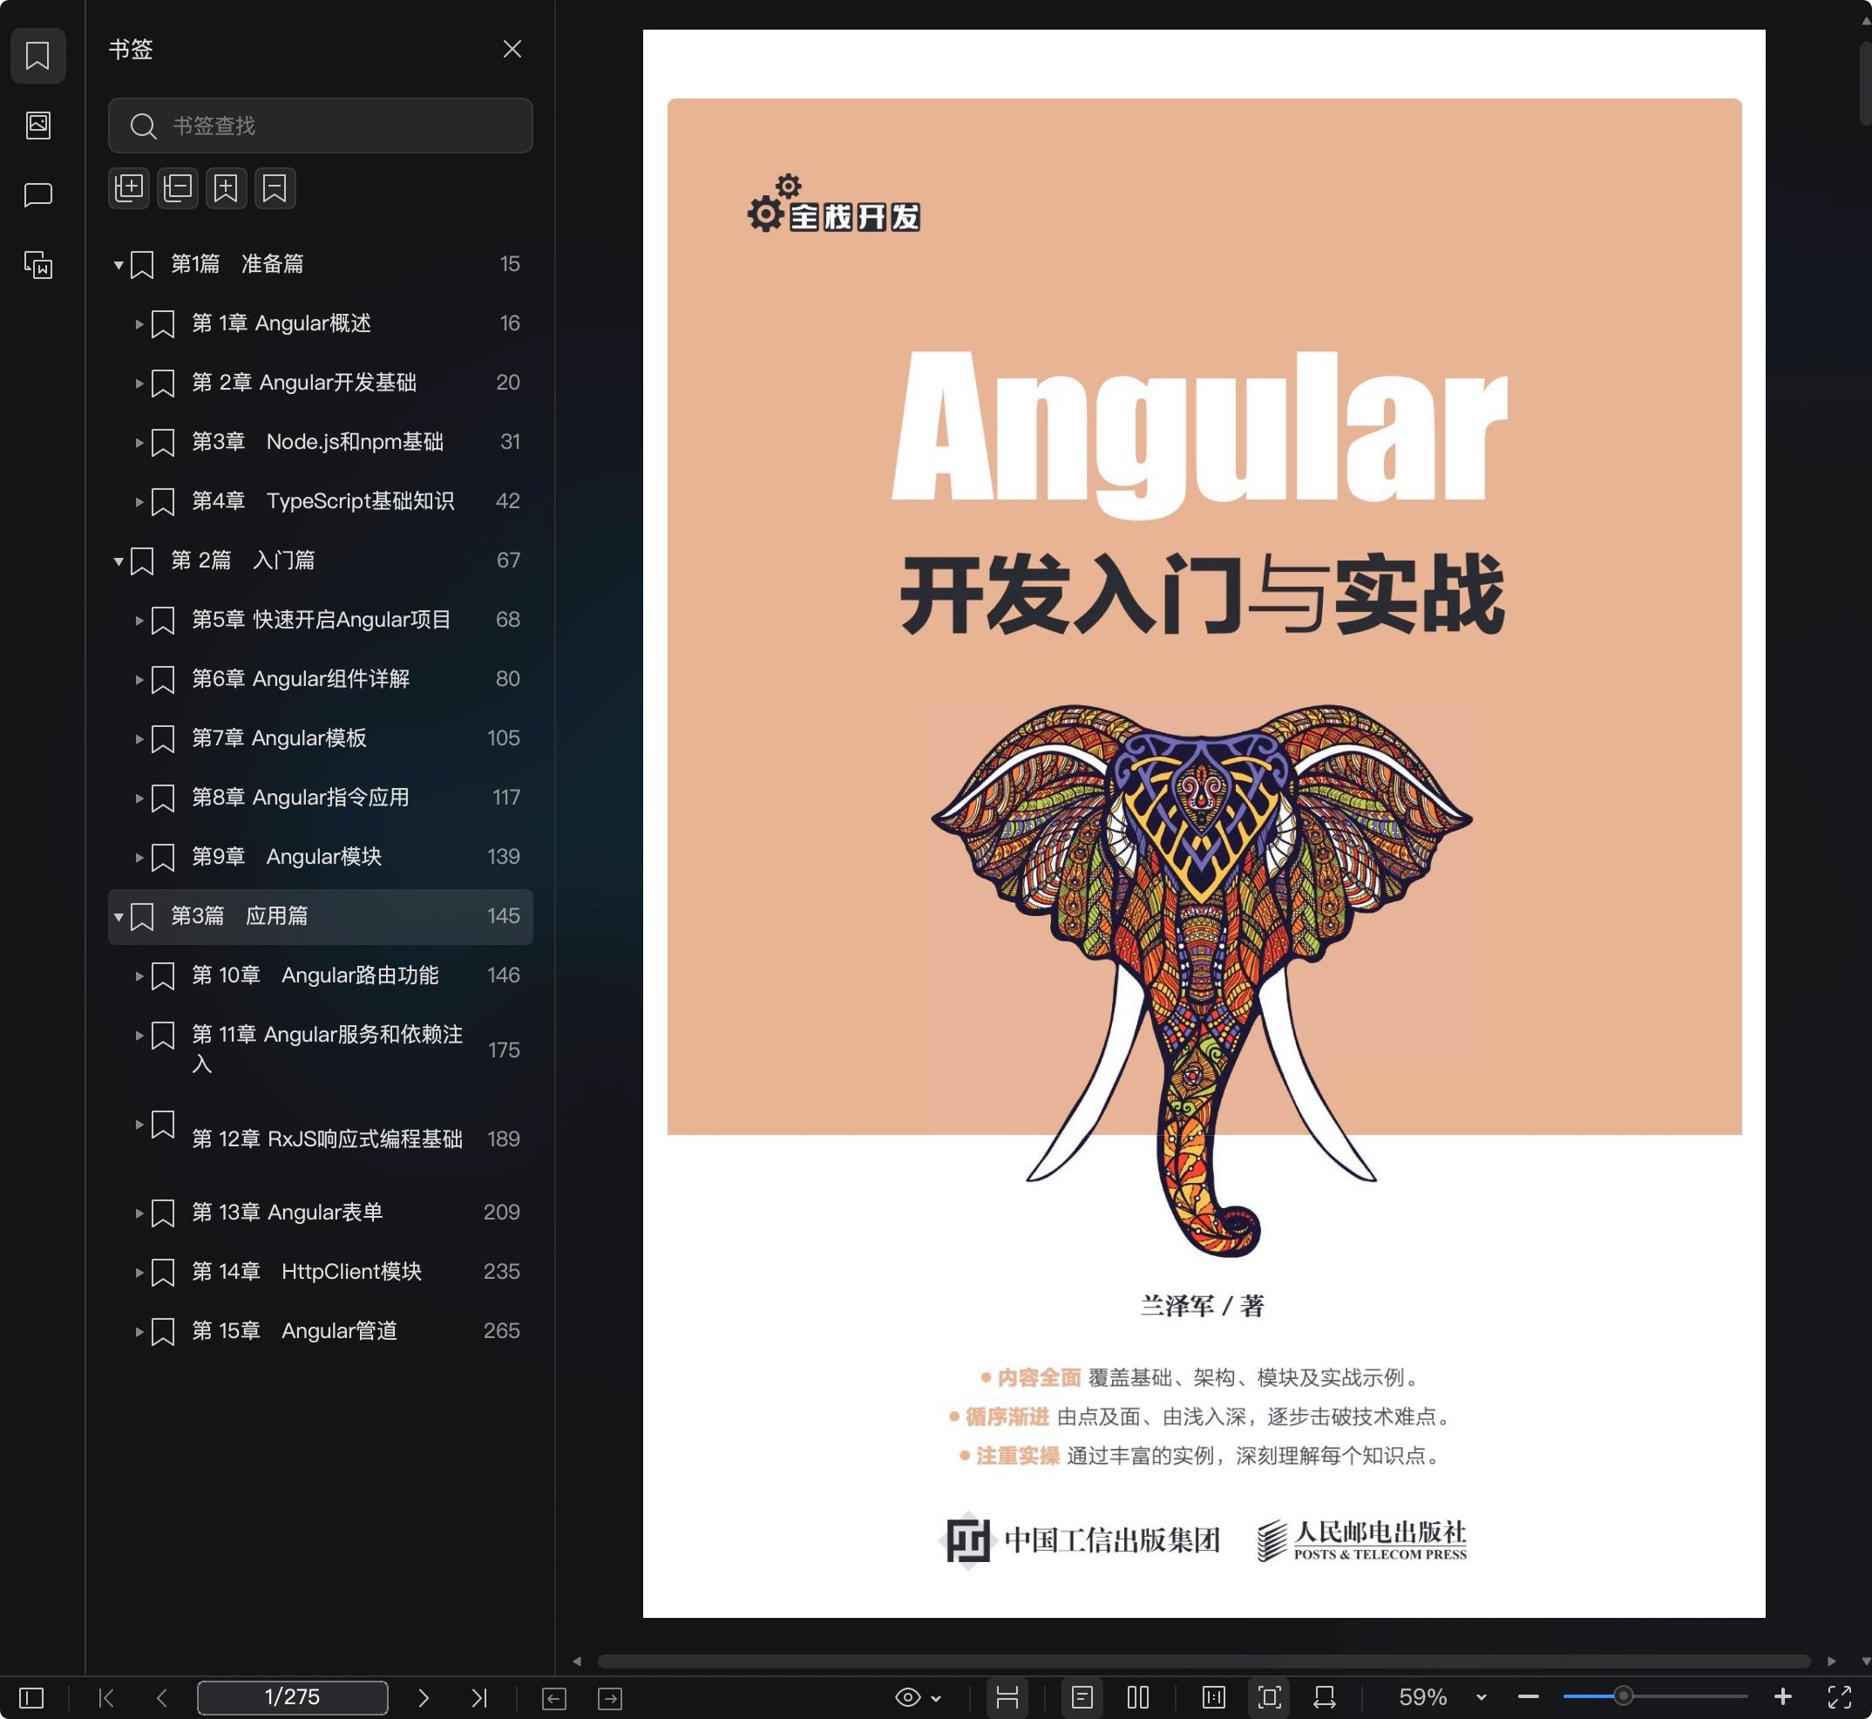Open 第 15章 Angular管道 bookmark
This screenshot has height=1719, width=1872.
pos(294,1331)
